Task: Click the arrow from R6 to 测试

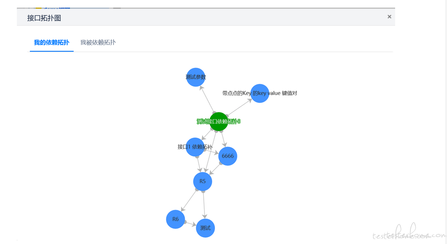Action: [x=190, y=223]
